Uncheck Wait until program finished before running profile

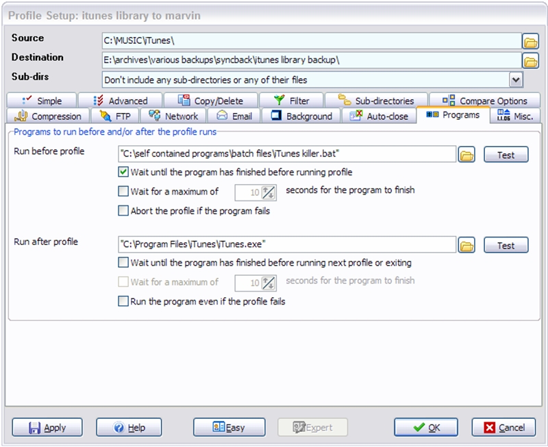pyautogui.click(x=123, y=173)
